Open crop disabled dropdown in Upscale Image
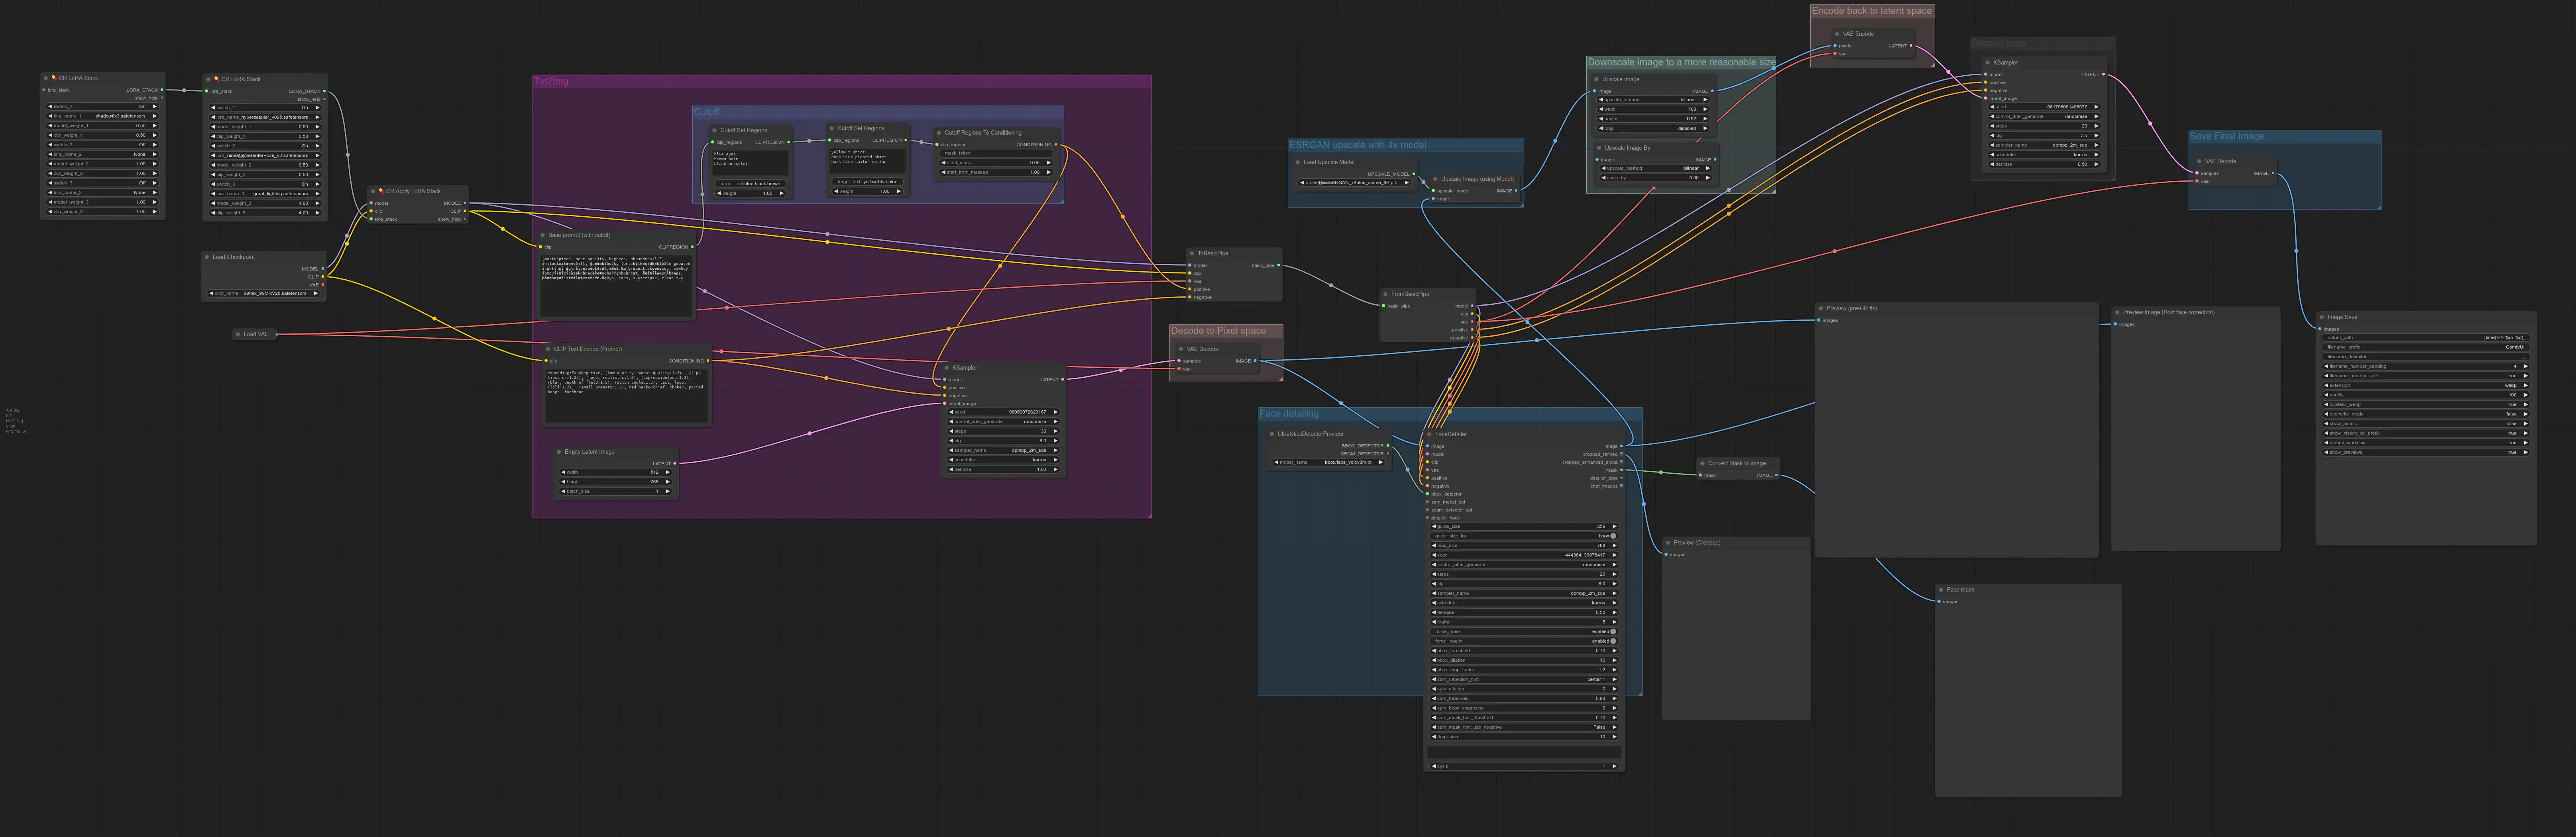2576x837 pixels. tap(1653, 128)
